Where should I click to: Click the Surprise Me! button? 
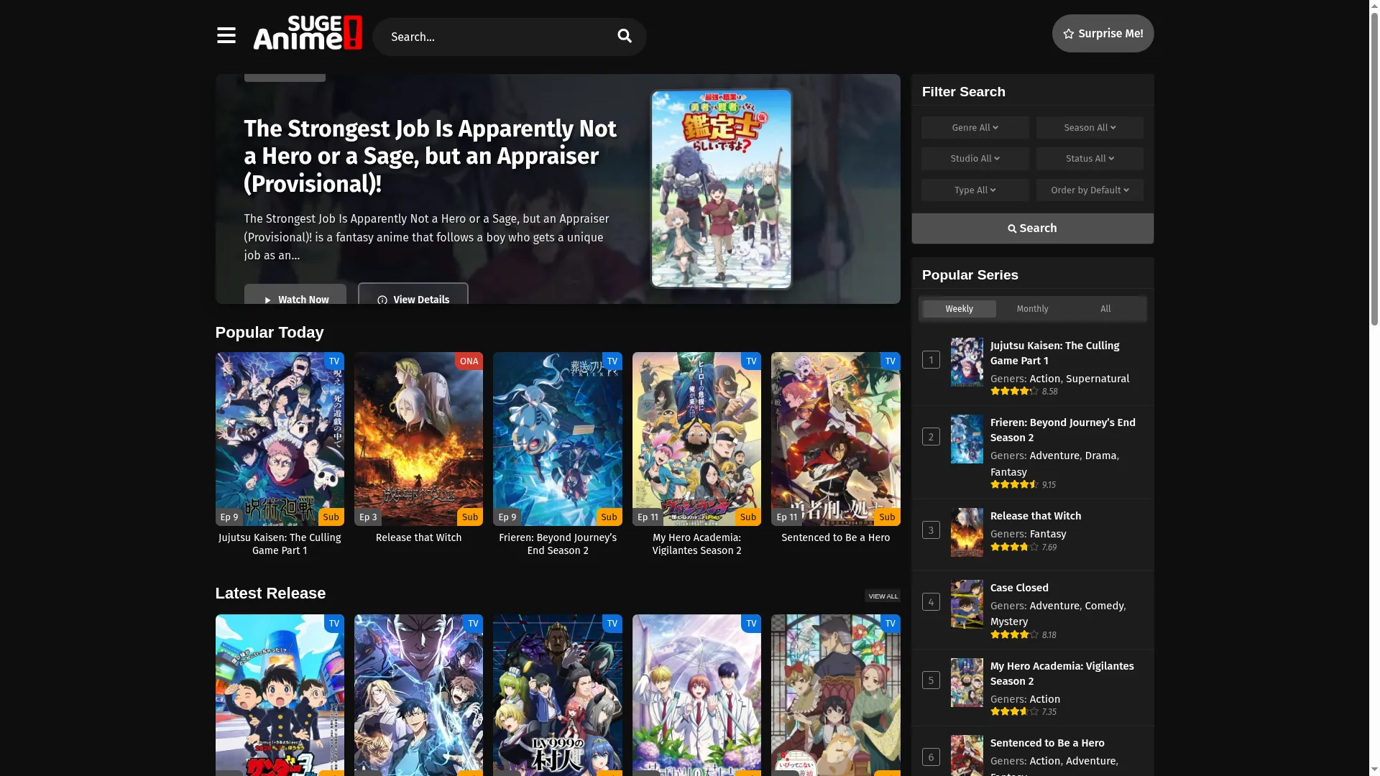click(1103, 33)
